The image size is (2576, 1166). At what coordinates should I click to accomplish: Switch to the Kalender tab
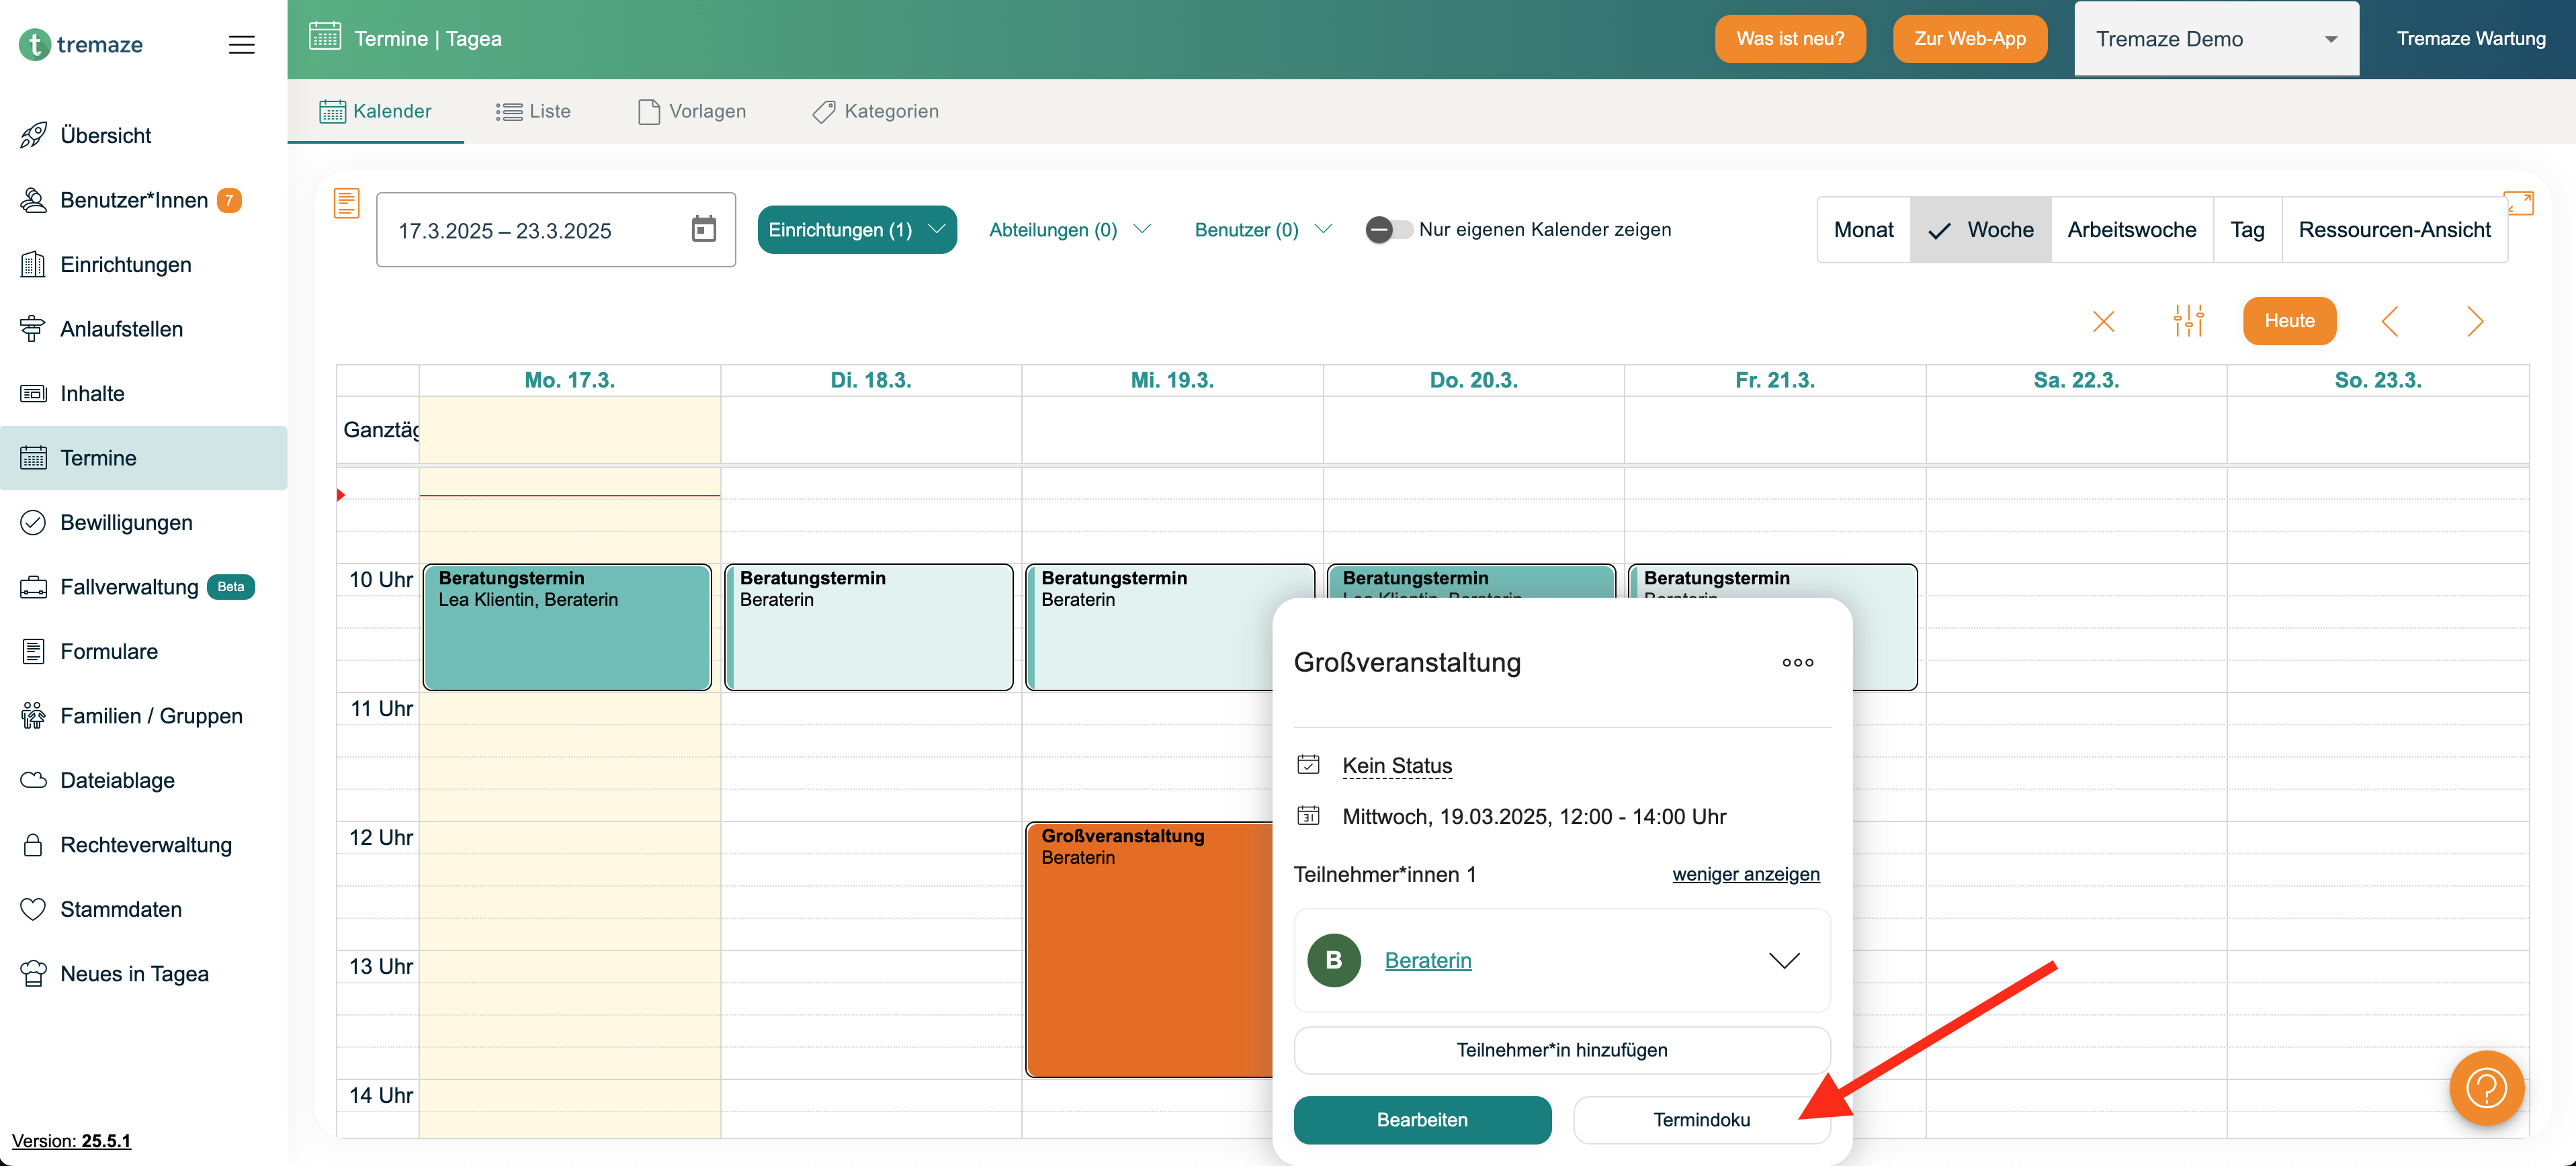375,111
